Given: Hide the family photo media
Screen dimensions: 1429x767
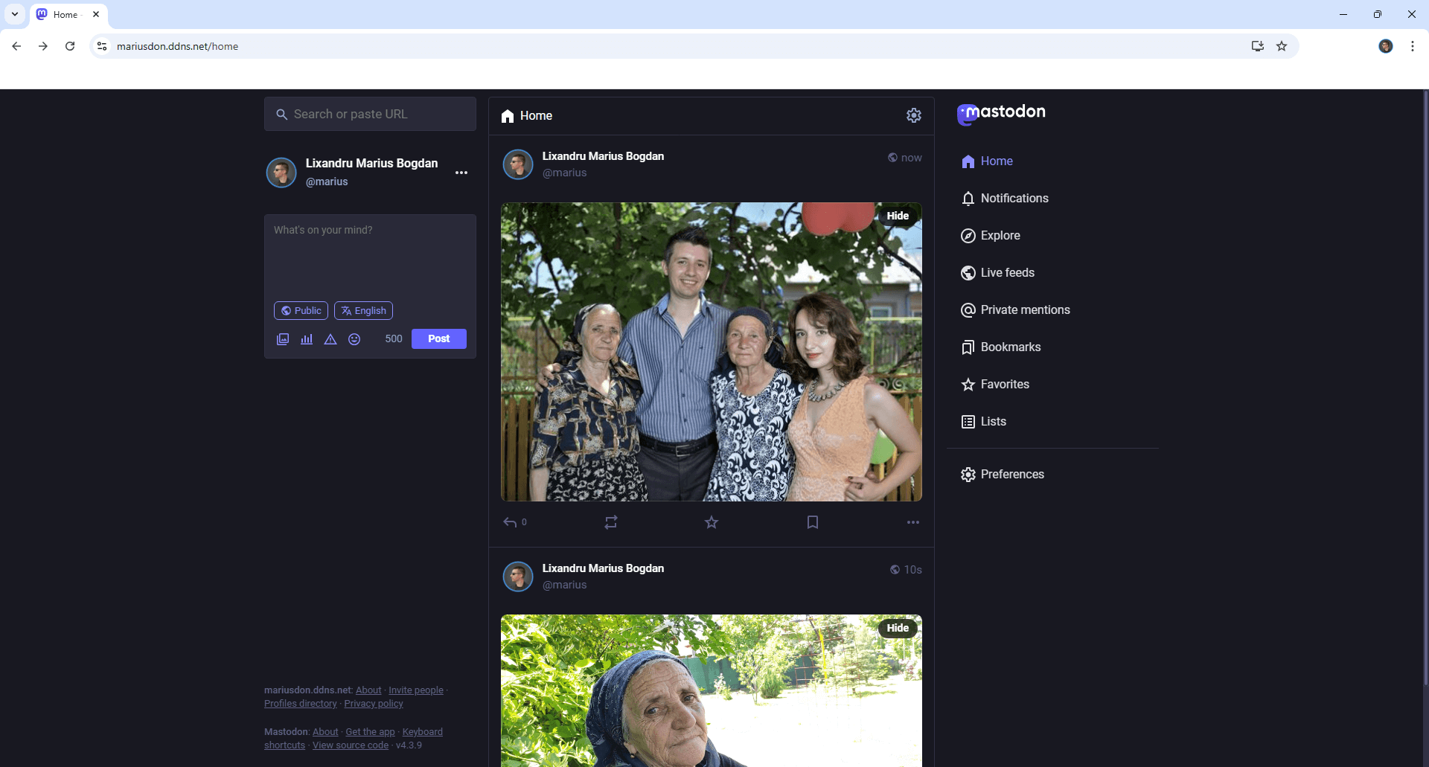Looking at the screenshot, I should pos(898,216).
